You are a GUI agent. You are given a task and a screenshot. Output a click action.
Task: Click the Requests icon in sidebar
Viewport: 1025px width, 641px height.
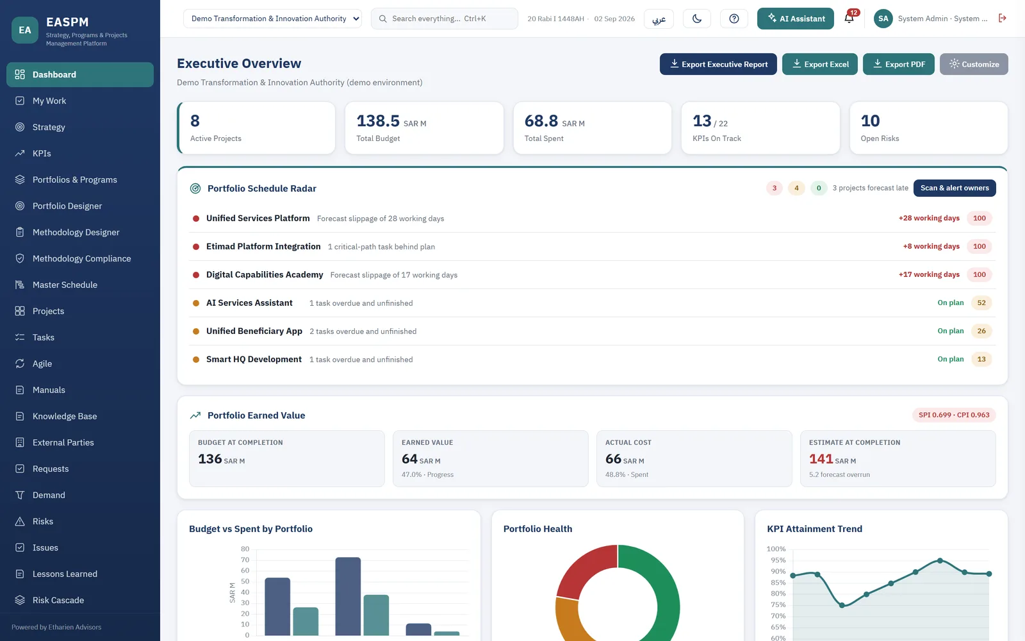[20, 469]
